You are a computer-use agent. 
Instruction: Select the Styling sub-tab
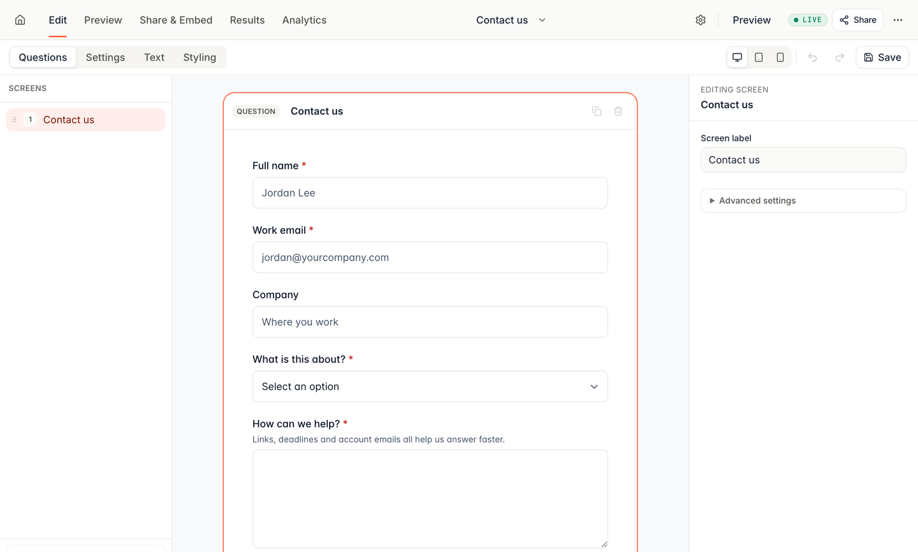coord(200,57)
